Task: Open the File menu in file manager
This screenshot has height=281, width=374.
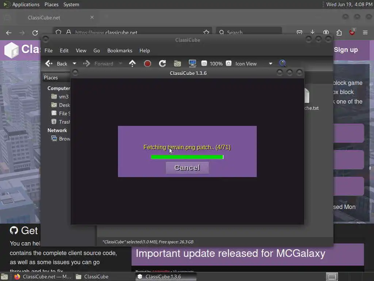Action: click(49, 50)
